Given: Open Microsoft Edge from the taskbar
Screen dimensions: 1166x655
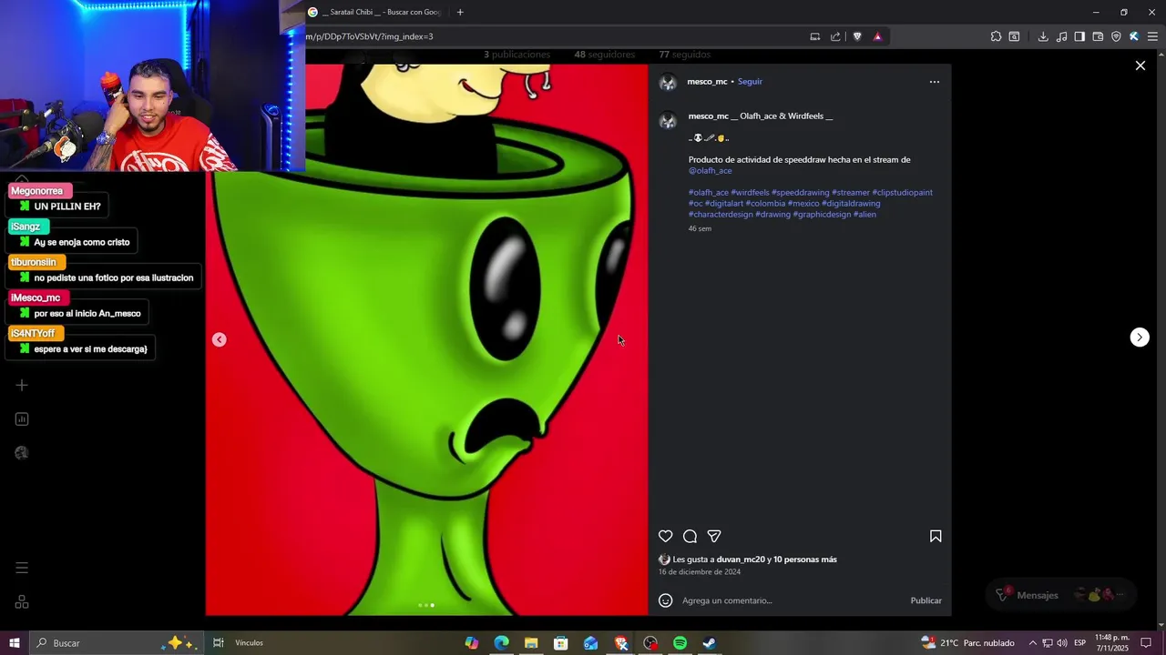Looking at the screenshot, I should coord(501,643).
